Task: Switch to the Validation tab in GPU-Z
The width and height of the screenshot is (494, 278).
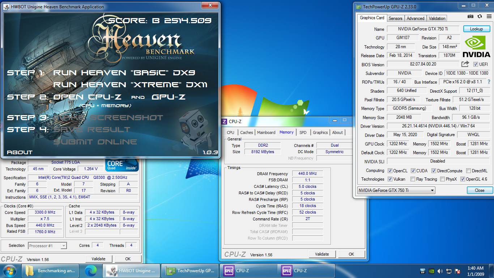Action: (x=437, y=18)
